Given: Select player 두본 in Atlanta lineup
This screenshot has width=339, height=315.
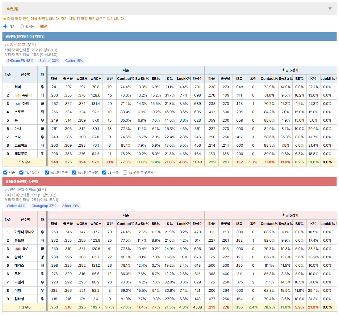Looking at the screenshot, I should point(18,274).
